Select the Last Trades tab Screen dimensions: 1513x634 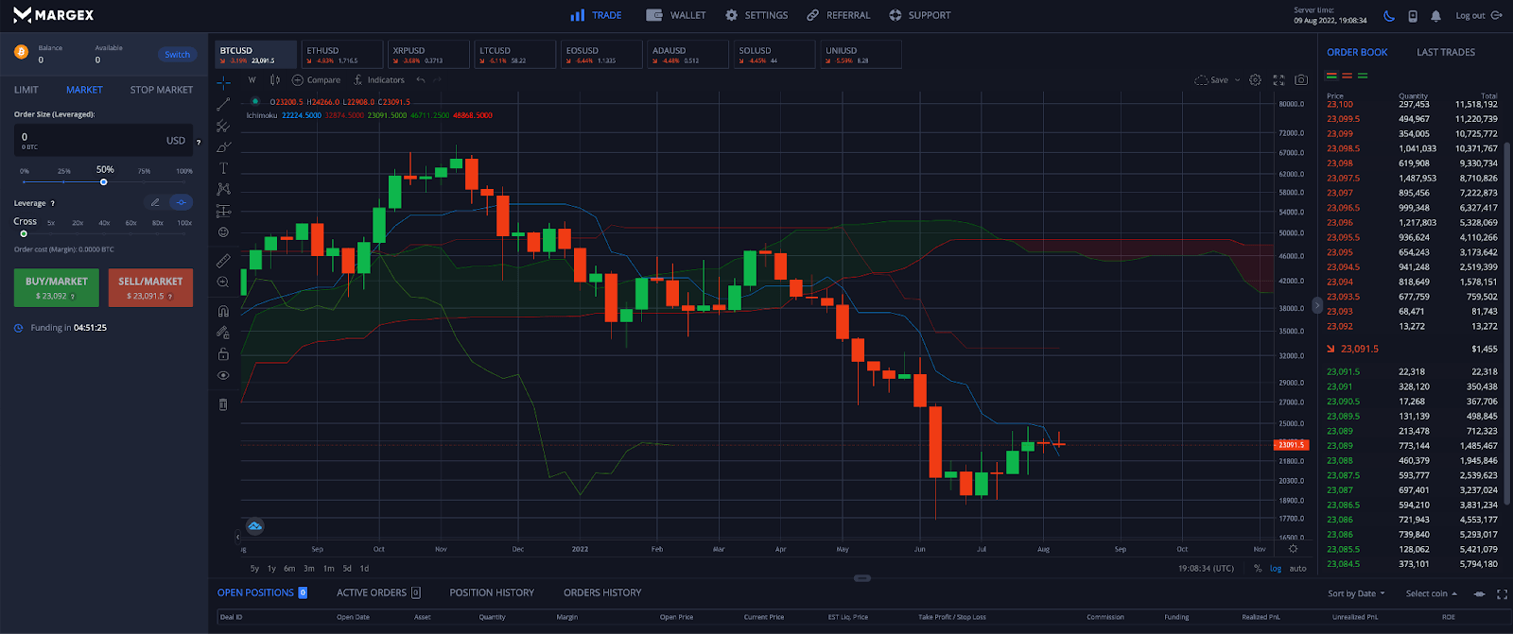[1446, 52]
